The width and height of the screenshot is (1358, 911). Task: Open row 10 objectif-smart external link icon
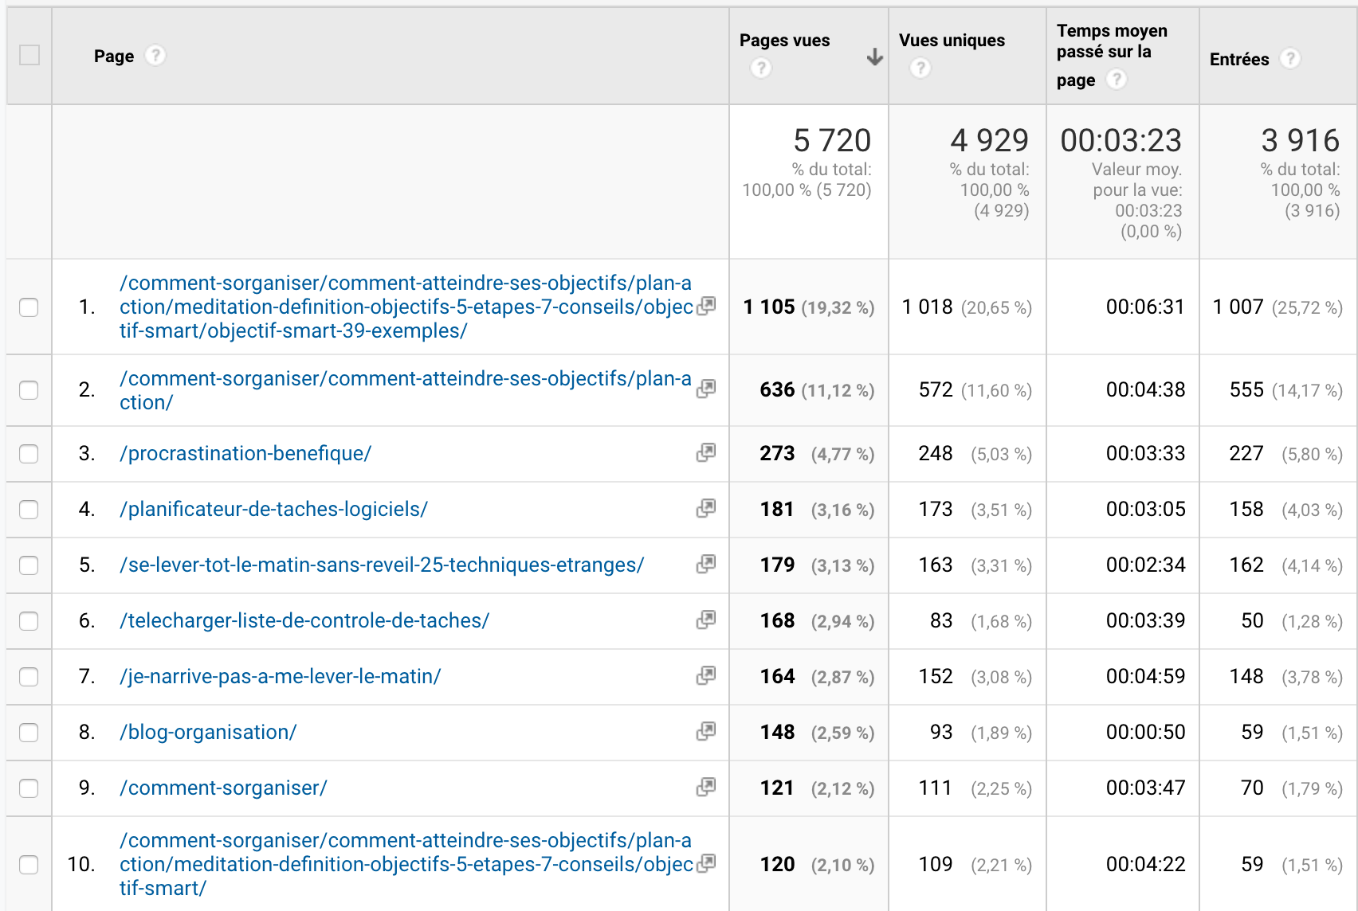coord(706,864)
